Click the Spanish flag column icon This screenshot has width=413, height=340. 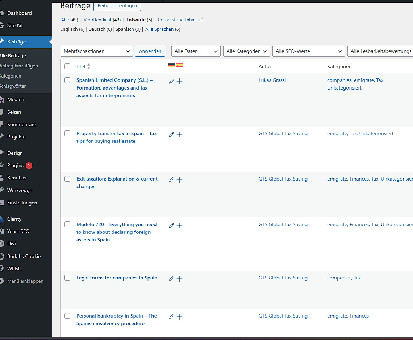179,65
